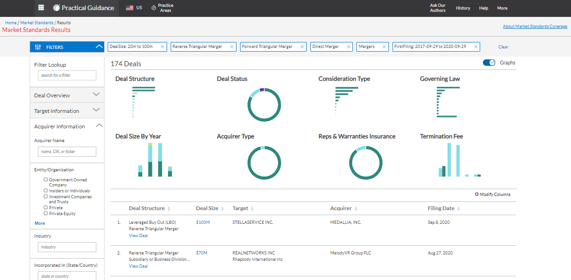
Task: Open Ask Our Authors menu
Action: click(437, 8)
